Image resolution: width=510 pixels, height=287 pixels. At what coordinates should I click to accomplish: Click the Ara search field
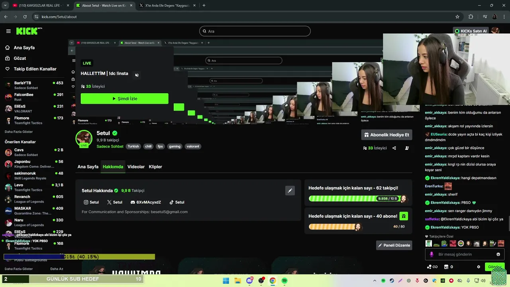pos(255,31)
